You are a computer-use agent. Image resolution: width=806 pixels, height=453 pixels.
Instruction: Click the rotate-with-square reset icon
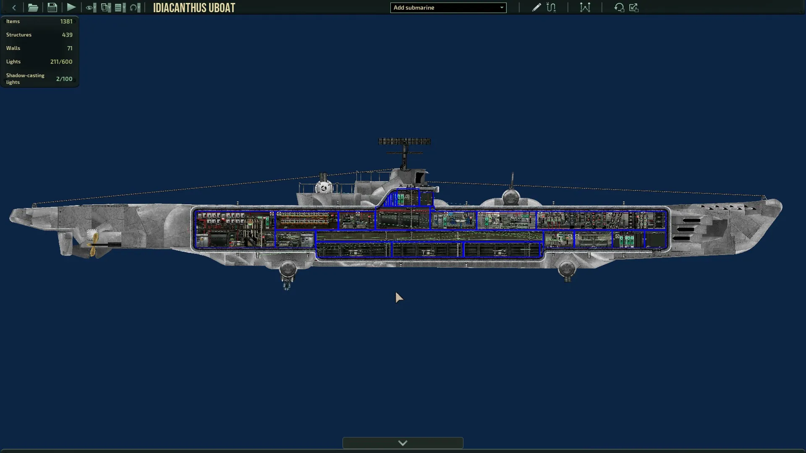[x=619, y=8]
